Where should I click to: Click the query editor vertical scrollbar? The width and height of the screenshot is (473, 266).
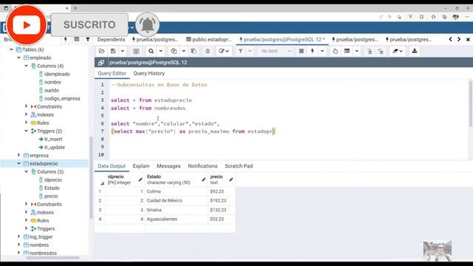[470, 103]
